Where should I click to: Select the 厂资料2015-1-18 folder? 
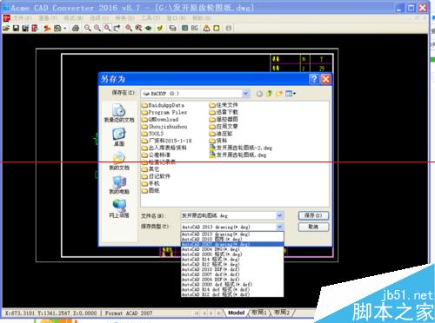[166, 141]
